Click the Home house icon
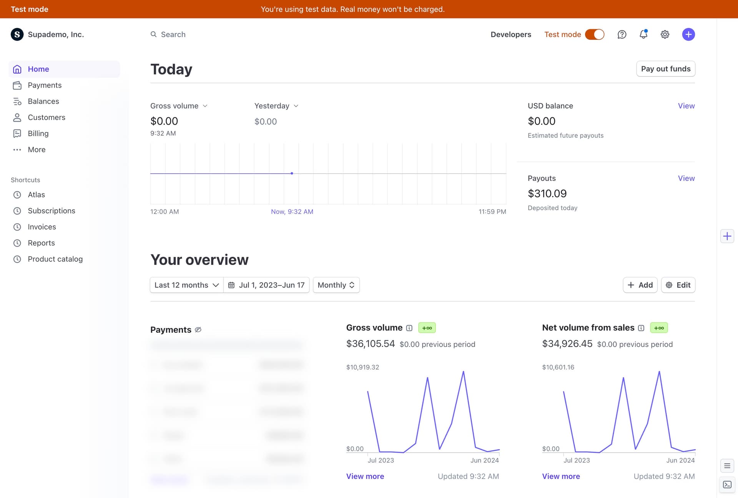 click(17, 69)
